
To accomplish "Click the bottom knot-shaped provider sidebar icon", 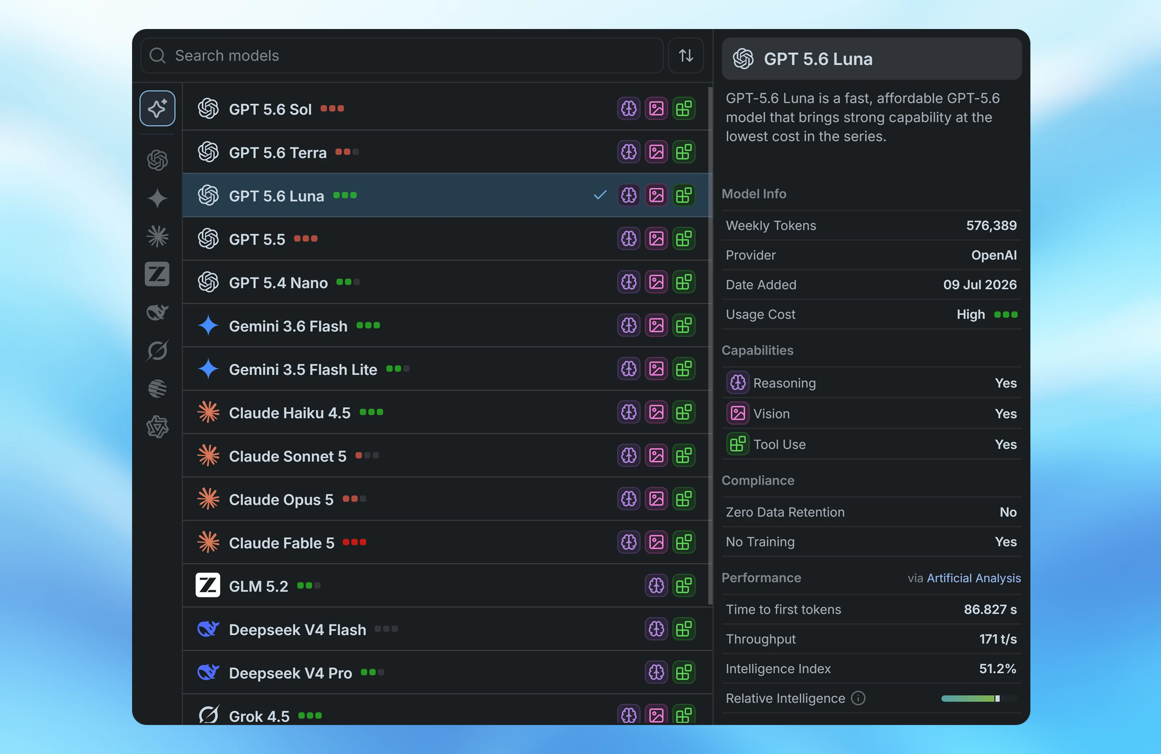I will (157, 426).
